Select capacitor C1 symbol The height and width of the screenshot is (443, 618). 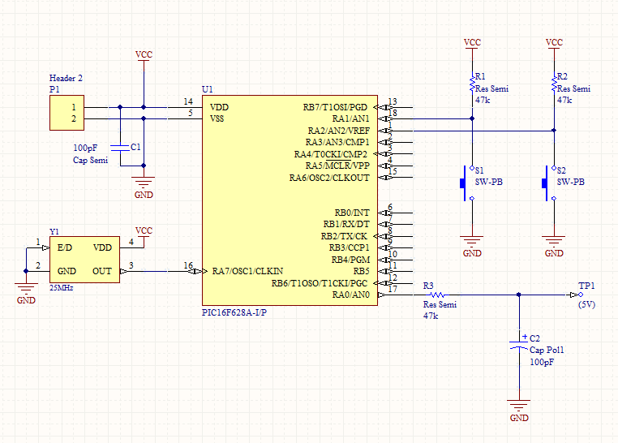pyautogui.click(x=121, y=148)
